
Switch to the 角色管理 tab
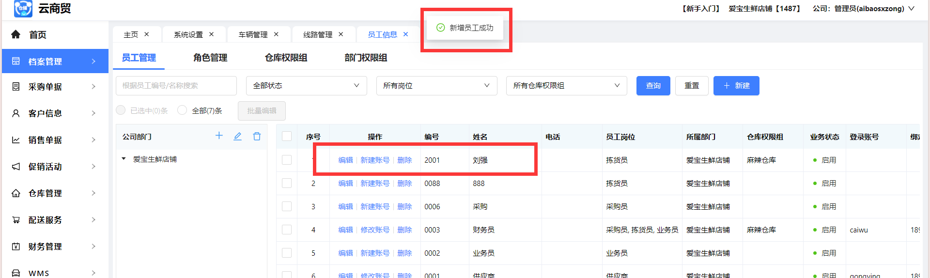210,58
